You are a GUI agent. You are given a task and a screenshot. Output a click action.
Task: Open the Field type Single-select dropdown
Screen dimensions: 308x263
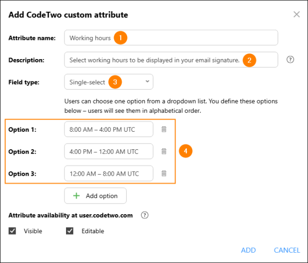pyautogui.click(x=109, y=82)
